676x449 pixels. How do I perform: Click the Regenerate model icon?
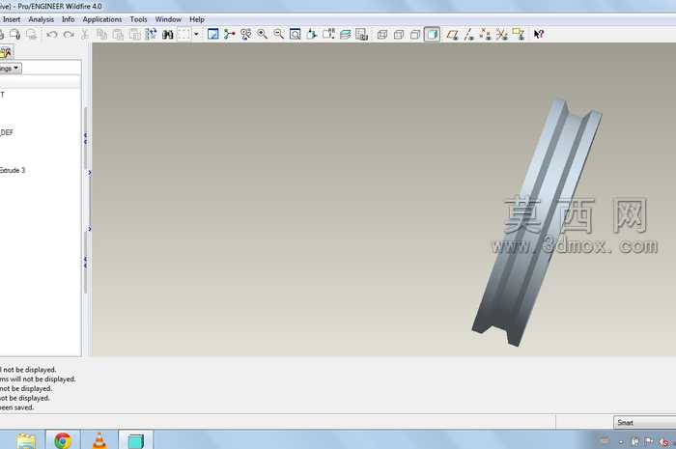[x=151, y=35]
